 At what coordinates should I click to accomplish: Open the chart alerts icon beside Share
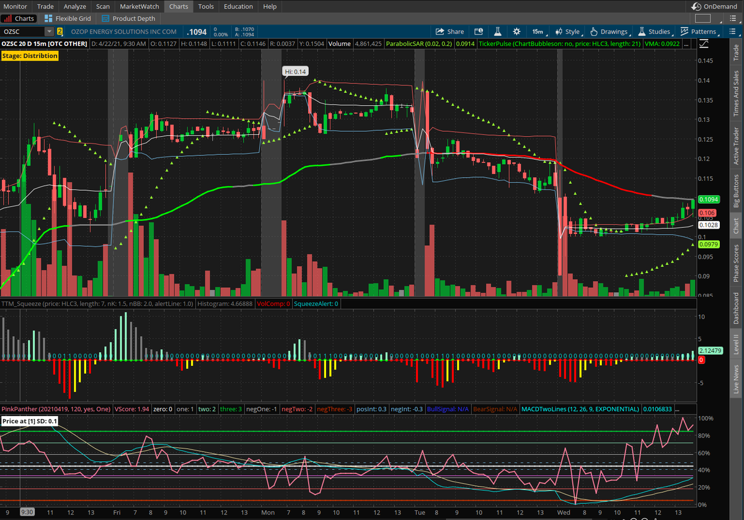click(x=478, y=32)
